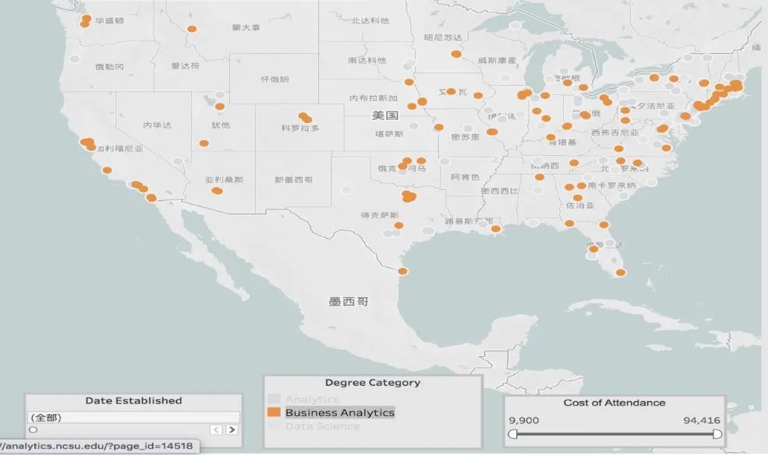Click the Cost of Attendance minimum handle

coord(513,434)
